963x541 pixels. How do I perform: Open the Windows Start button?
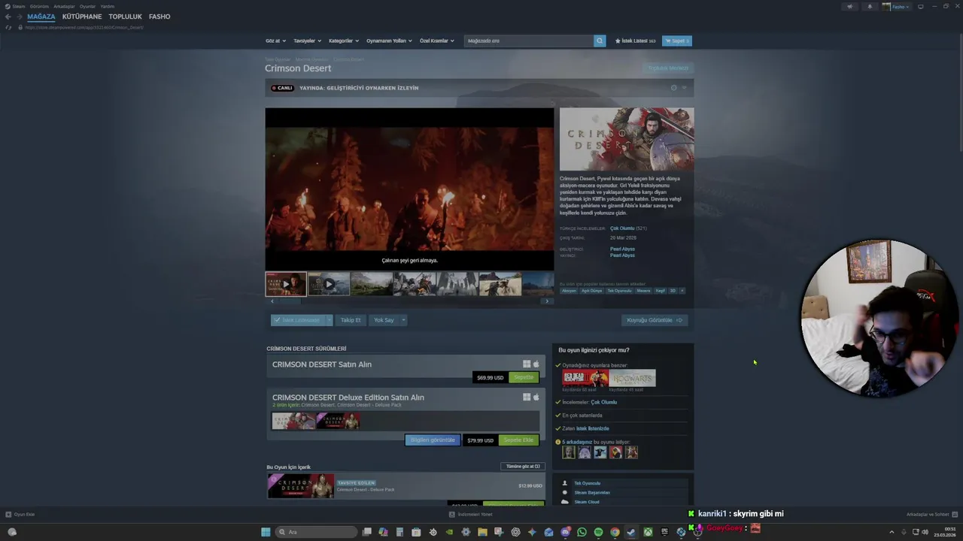click(266, 532)
